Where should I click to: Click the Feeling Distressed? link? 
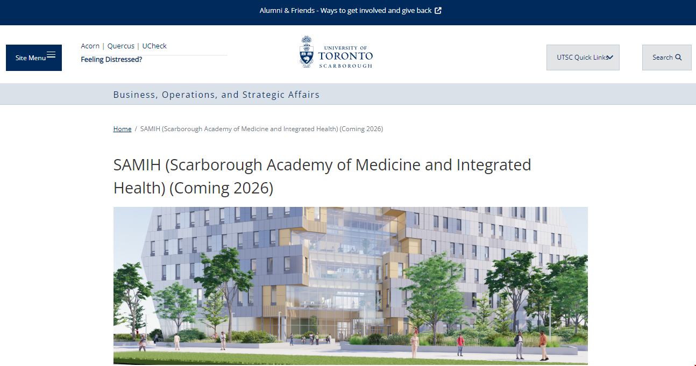point(111,60)
